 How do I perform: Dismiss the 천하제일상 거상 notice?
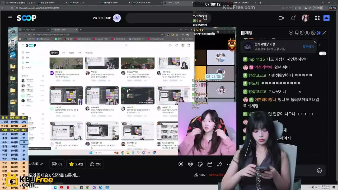click(x=315, y=42)
